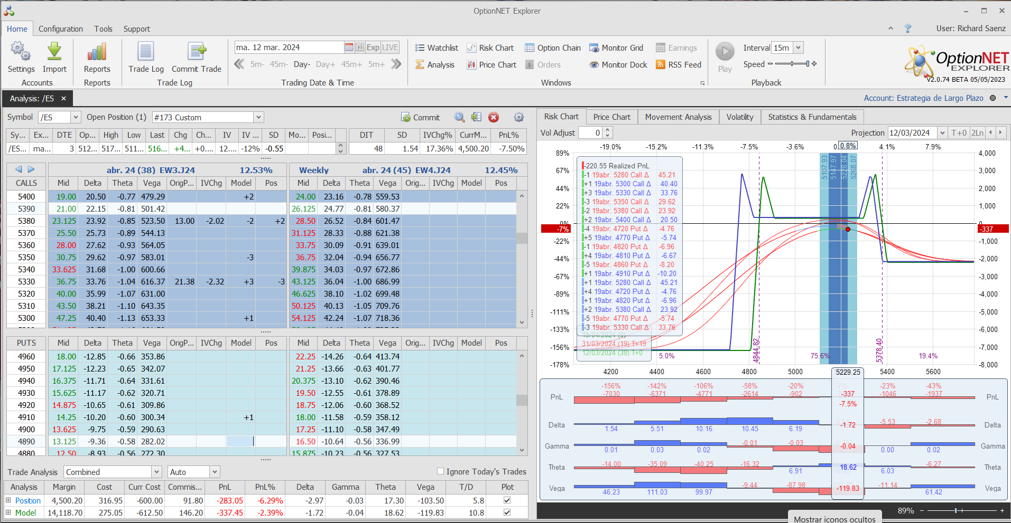The image size is (1011, 523).
Task: Open the Symbol /ES dropdown
Action: click(x=76, y=117)
